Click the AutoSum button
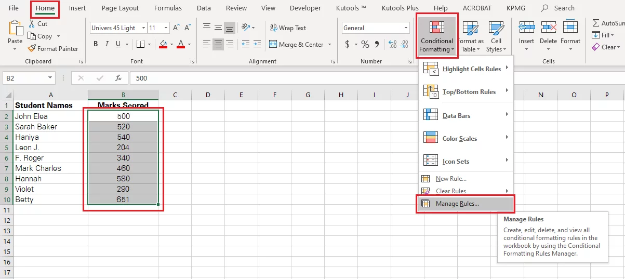625x279 pixels. click(608, 23)
